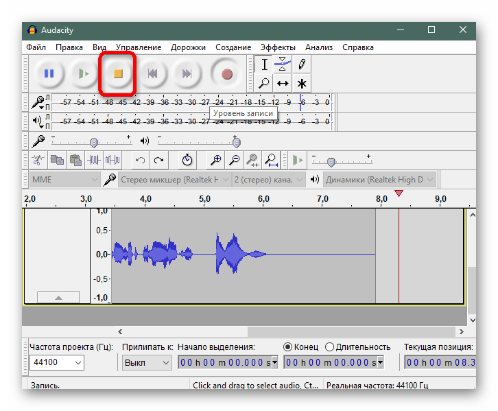Viewport: 498px width, 411px height.
Task: Click the input volume slider knob
Action: pyautogui.click(x=94, y=142)
